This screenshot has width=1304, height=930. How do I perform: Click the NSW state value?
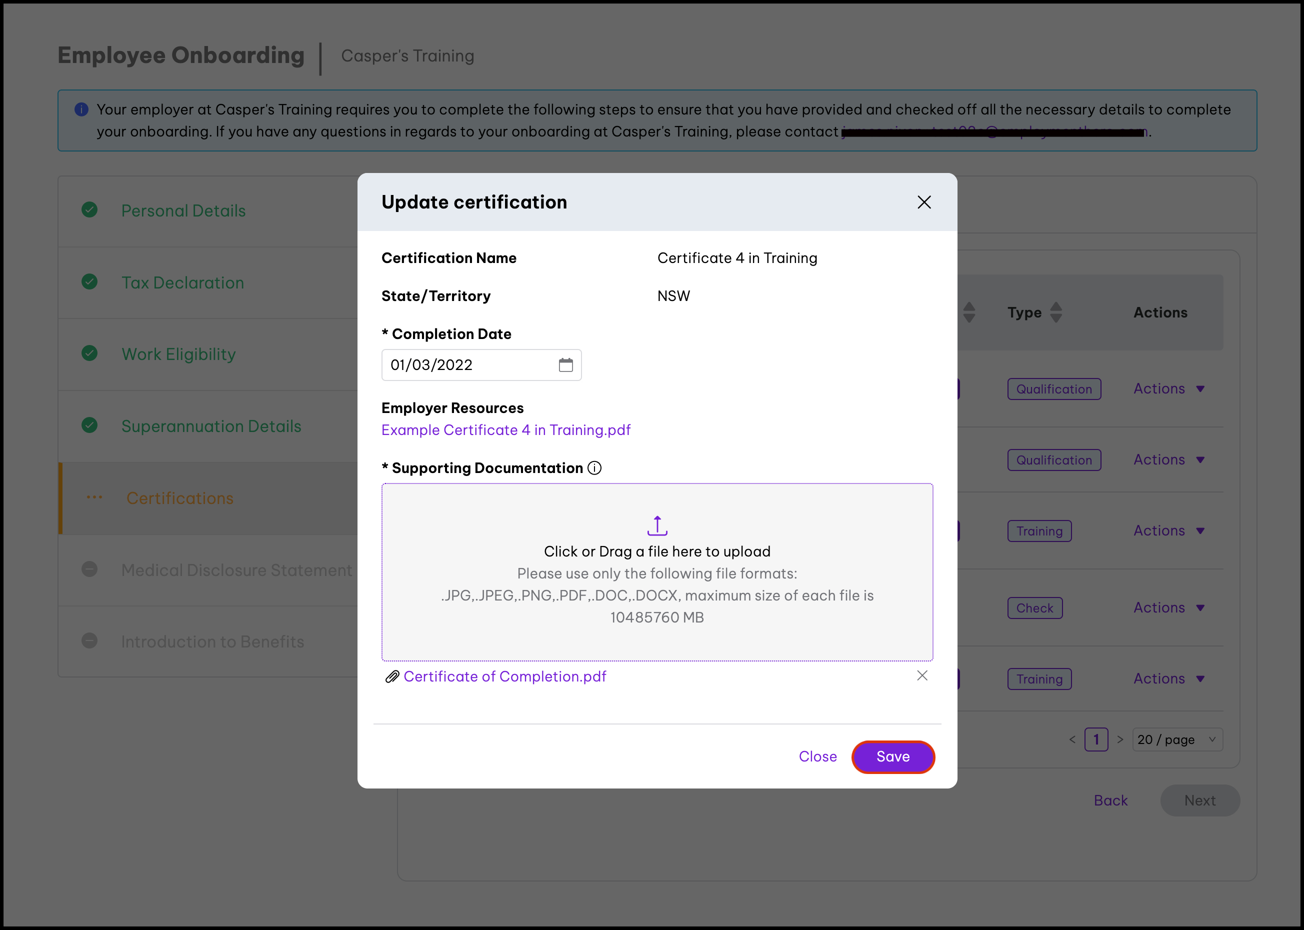[673, 296]
